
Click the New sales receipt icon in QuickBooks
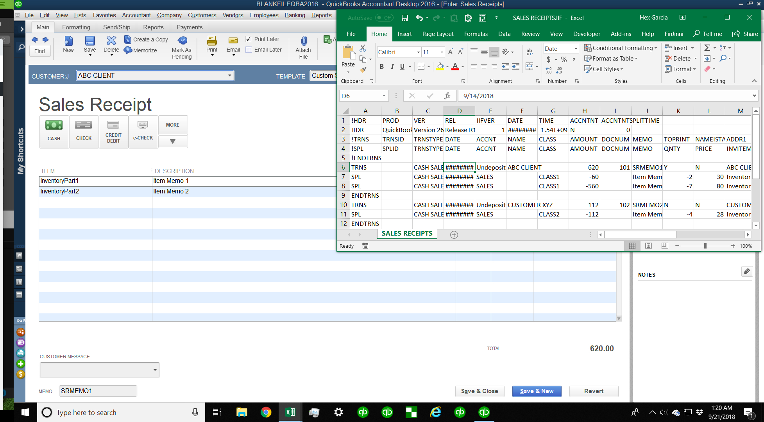[68, 44]
